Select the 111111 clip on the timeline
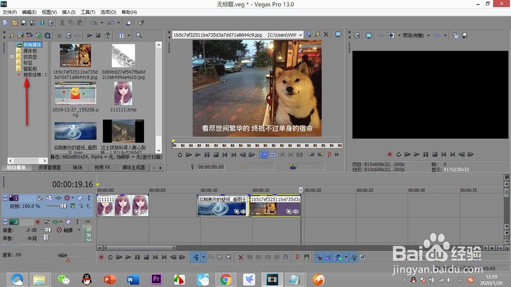The height and width of the screenshot is (287, 511). pos(123,206)
